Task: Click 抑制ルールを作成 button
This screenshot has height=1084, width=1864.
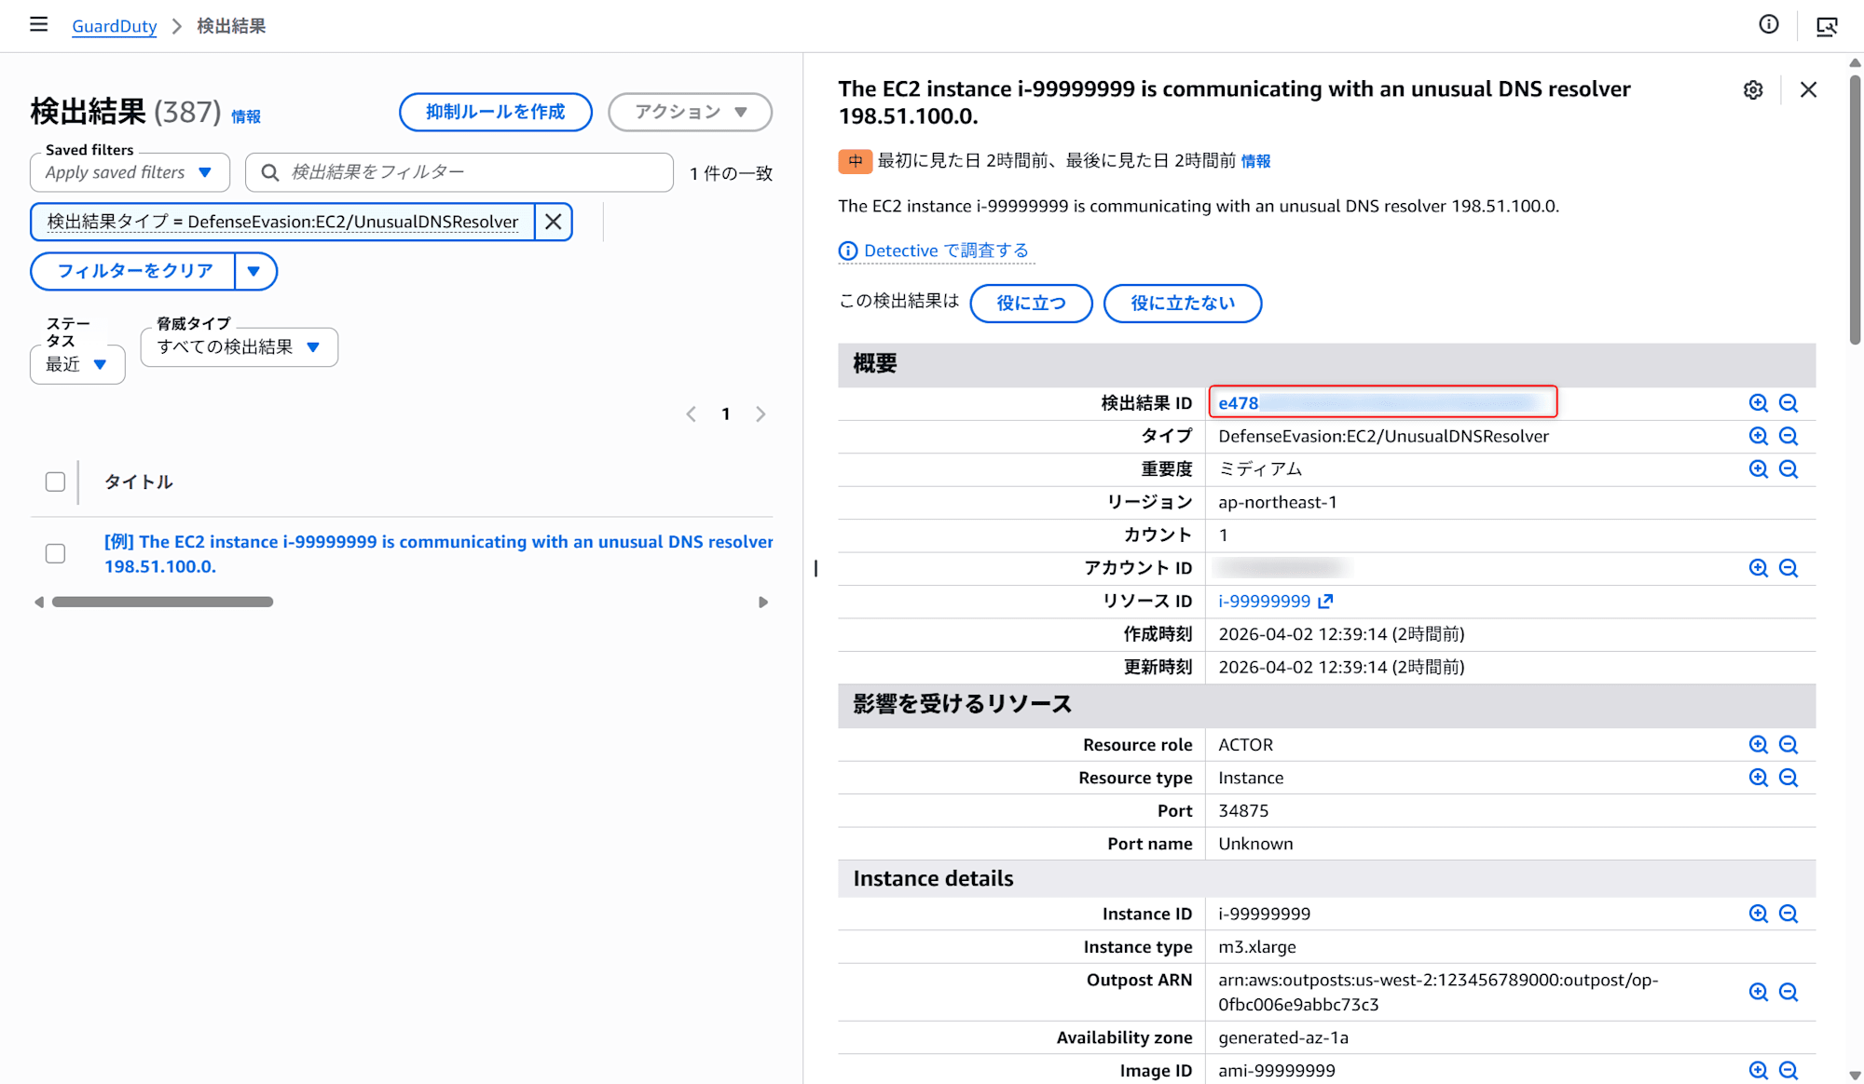Action: (x=495, y=112)
